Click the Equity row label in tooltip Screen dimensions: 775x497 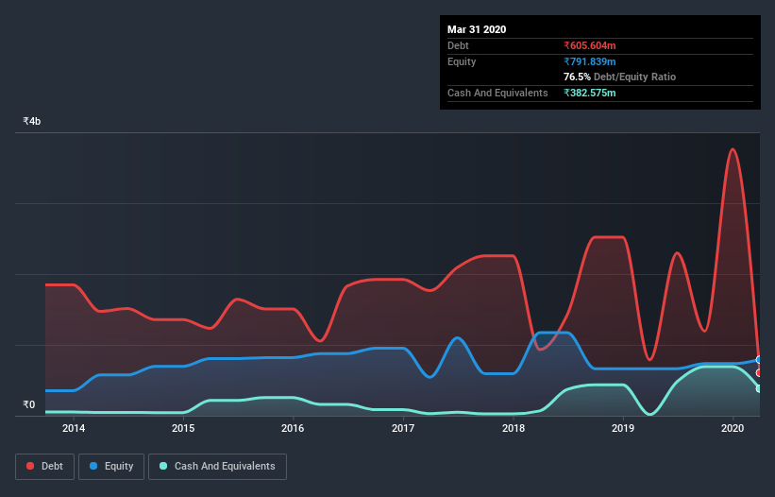462,61
